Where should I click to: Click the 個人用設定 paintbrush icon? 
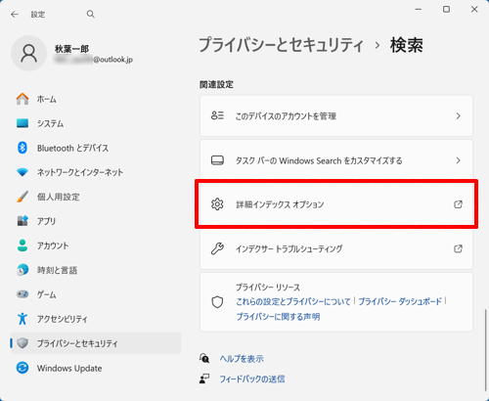22,197
